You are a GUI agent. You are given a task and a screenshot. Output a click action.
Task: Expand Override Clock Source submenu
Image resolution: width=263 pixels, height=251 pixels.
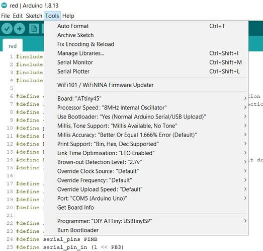[x=146, y=171]
